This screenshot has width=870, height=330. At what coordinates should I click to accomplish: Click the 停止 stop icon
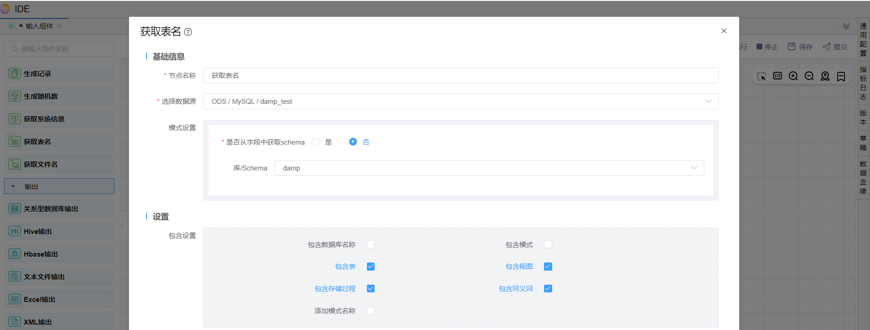coord(759,47)
